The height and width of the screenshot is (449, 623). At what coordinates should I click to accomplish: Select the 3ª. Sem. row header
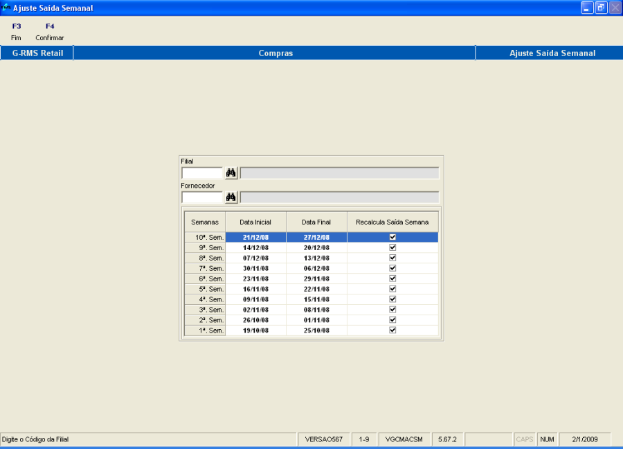205,310
